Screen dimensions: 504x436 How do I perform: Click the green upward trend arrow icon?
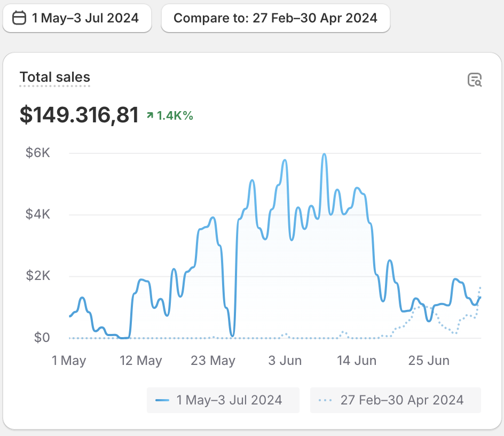(x=150, y=115)
